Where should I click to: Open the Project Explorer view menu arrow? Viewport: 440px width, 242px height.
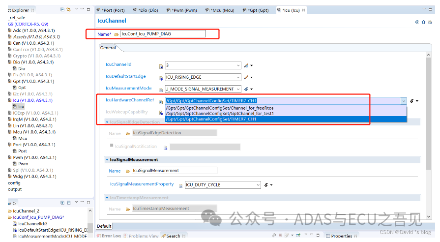click(76, 9)
